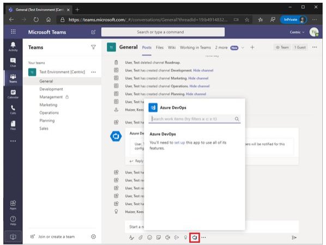Open Chat in the left rail
This screenshot has width=326, height=245.
coord(13,62)
